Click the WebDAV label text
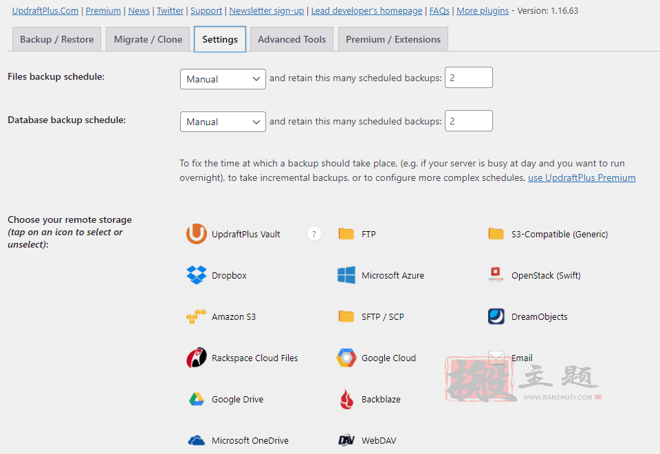Screen dimensions: 660x454 tap(379, 440)
